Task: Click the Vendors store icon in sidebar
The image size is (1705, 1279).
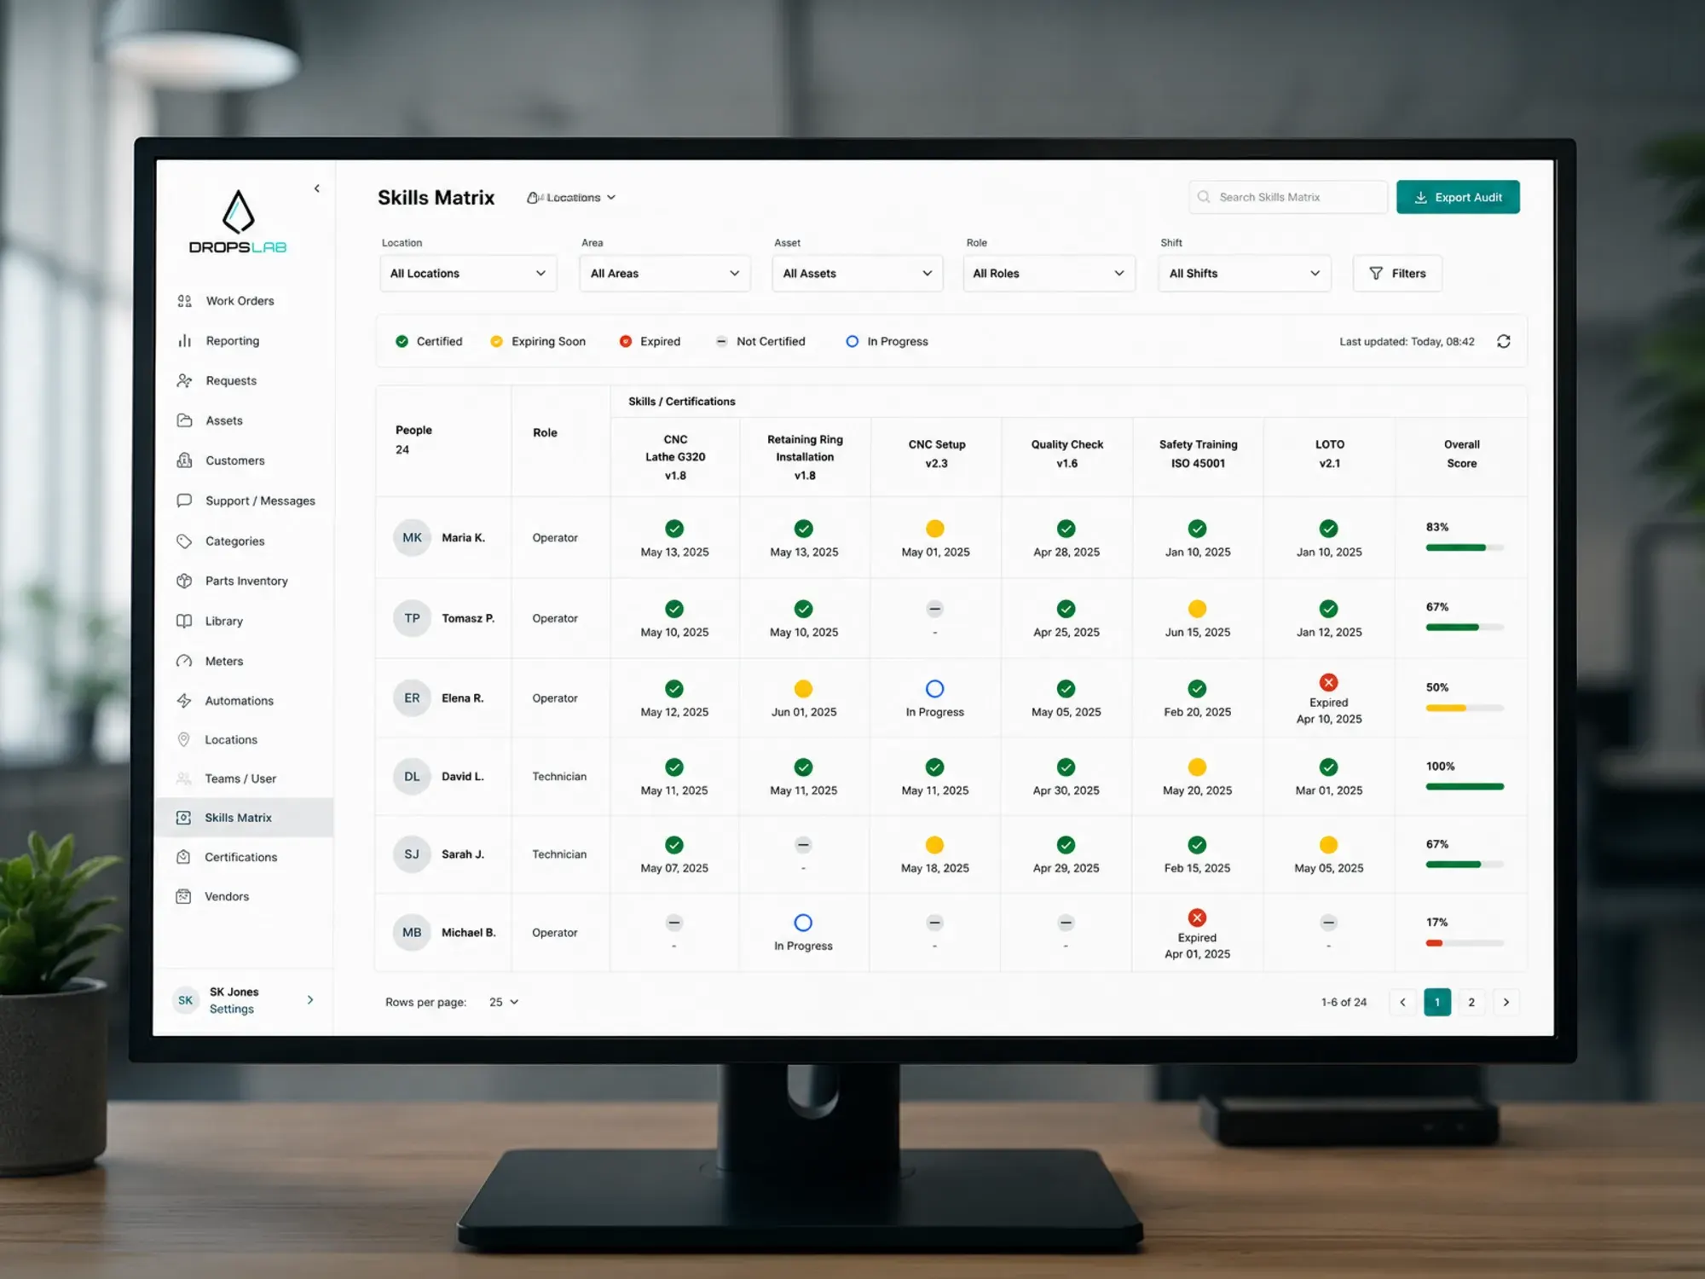Action: coord(183,896)
